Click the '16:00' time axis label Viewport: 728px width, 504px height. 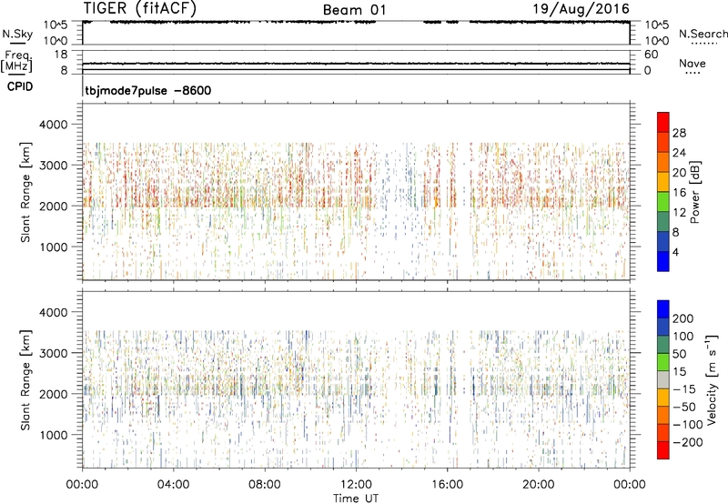point(447,485)
